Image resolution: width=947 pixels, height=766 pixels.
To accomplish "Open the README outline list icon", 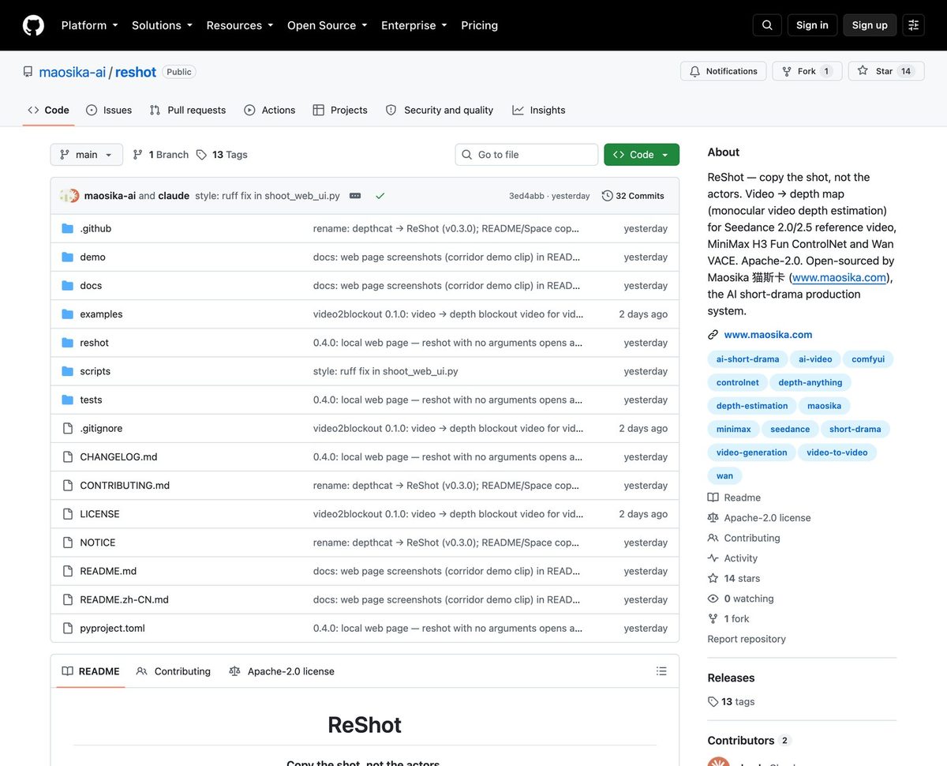I will pyautogui.click(x=661, y=671).
